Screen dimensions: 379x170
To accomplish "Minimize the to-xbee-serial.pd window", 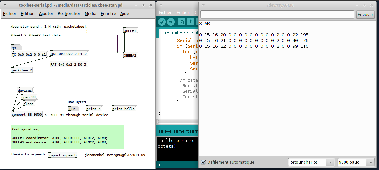I will pos(136,5).
